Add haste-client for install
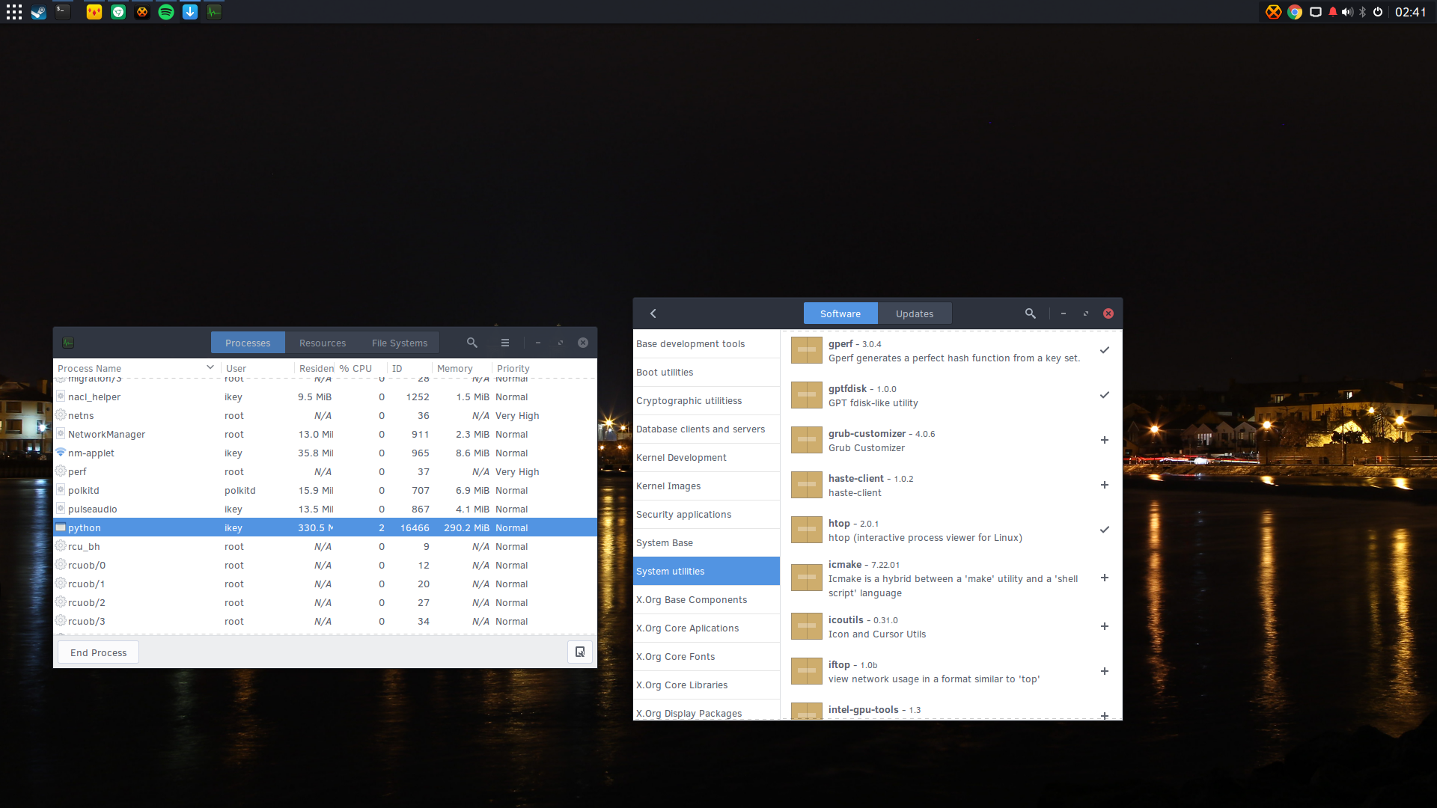The image size is (1437, 808). [1105, 485]
